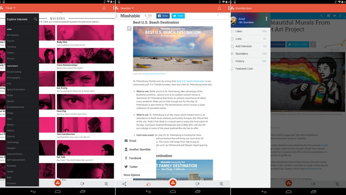Tap thumbs down in Beaches screen

(x=197, y=184)
